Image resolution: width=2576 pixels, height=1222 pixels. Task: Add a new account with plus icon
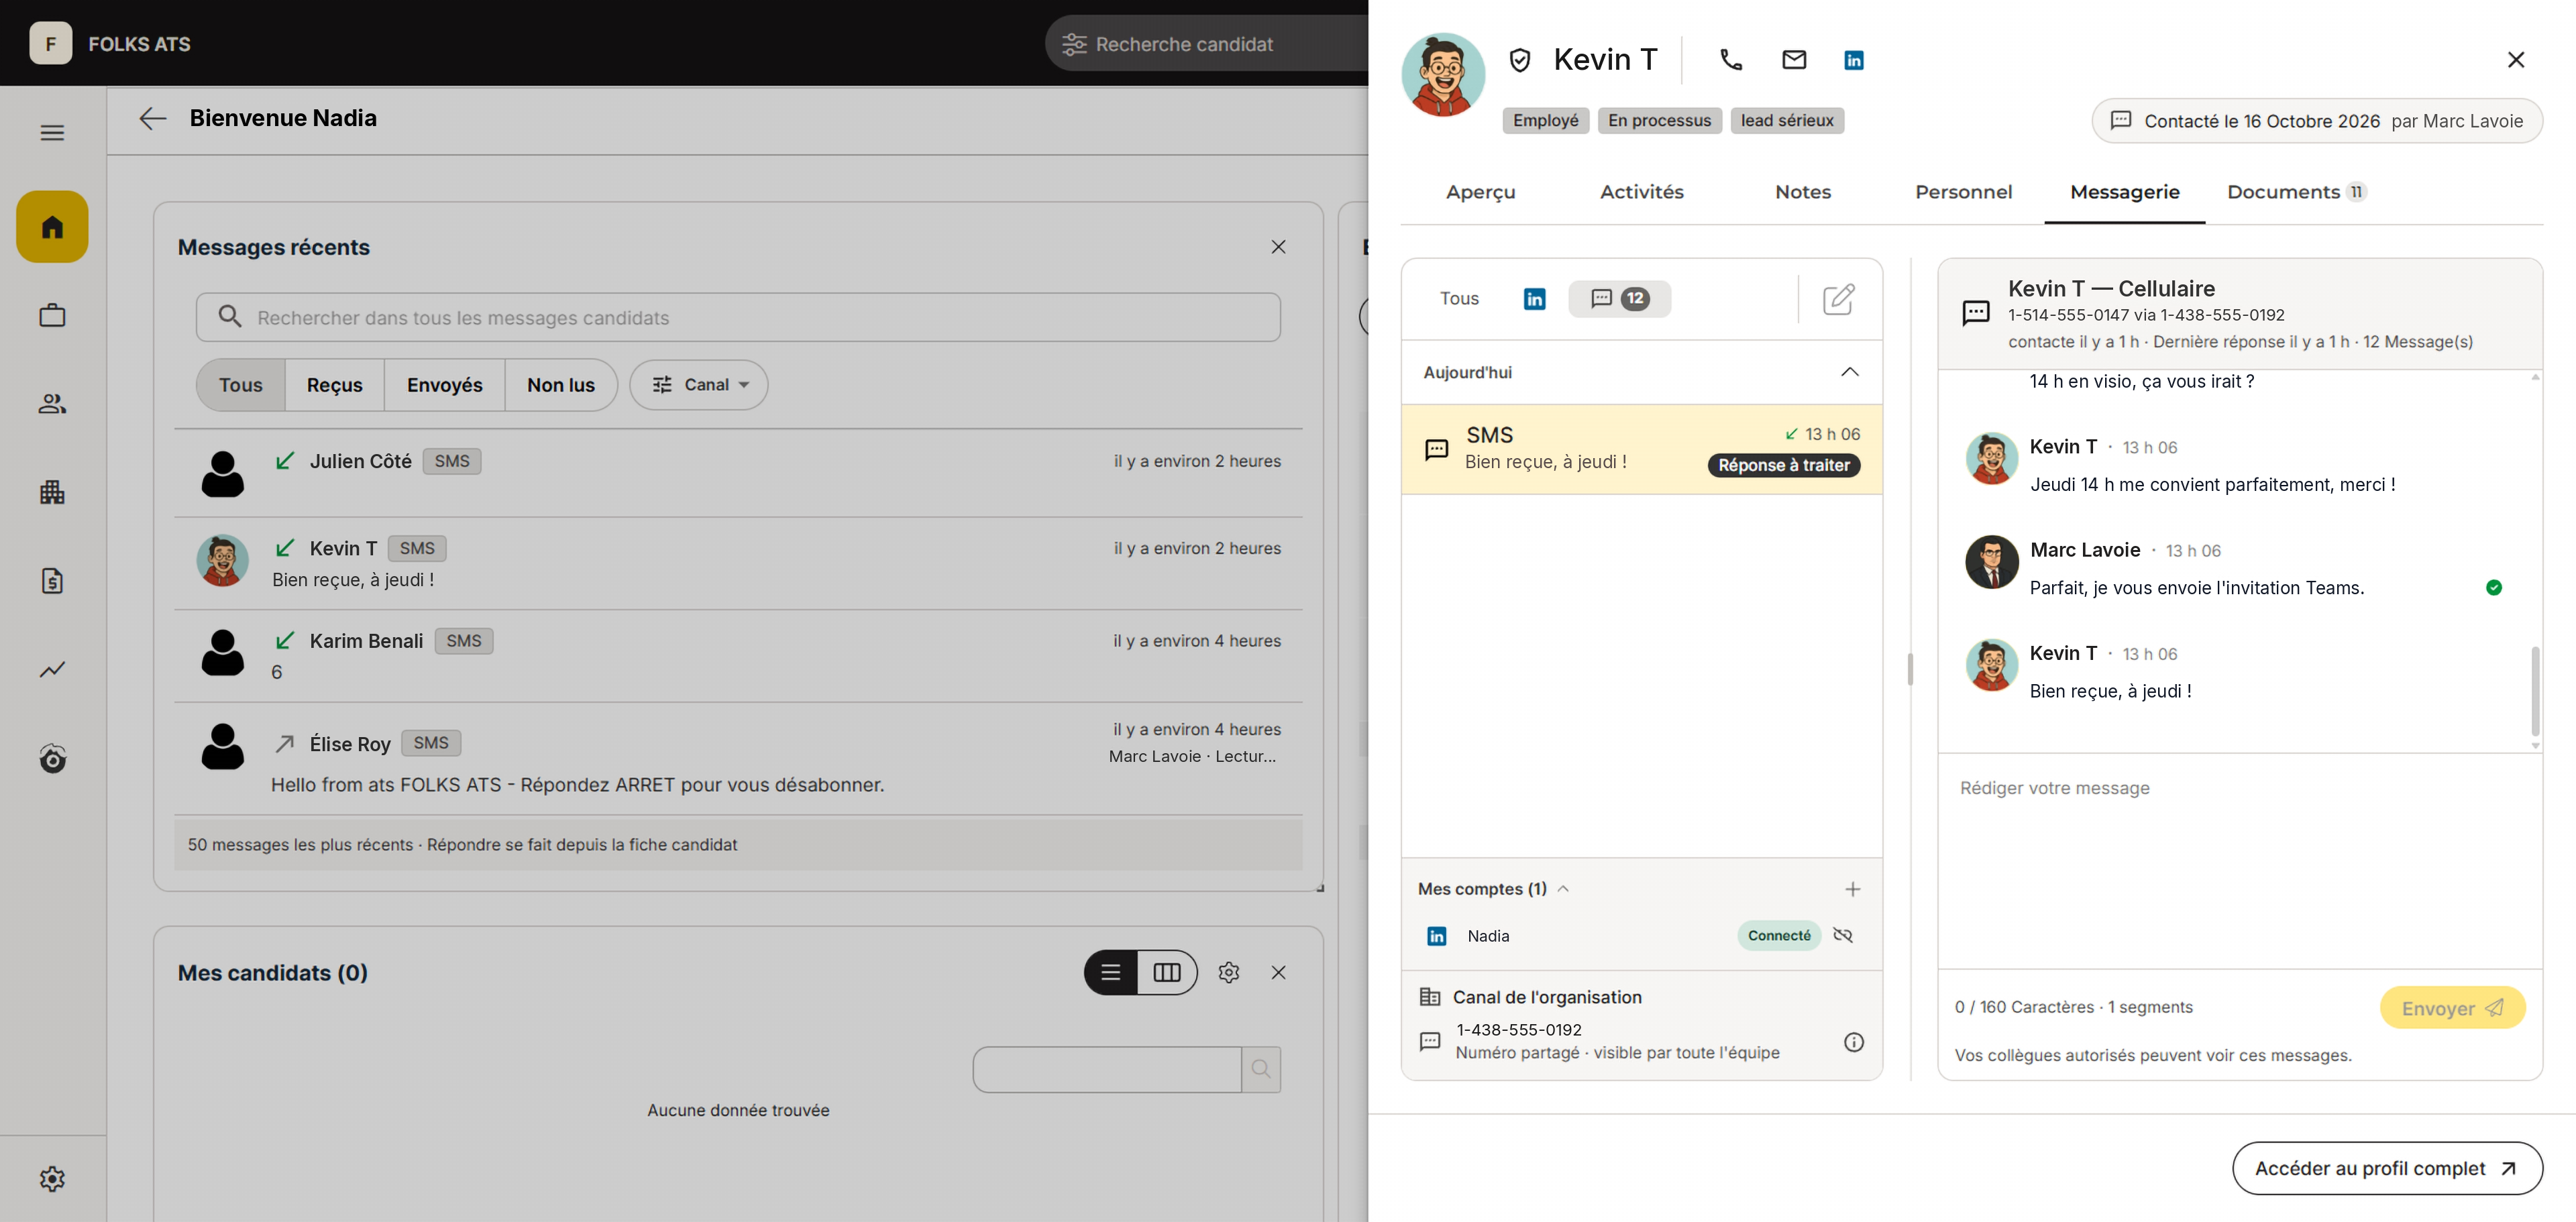(x=1852, y=889)
